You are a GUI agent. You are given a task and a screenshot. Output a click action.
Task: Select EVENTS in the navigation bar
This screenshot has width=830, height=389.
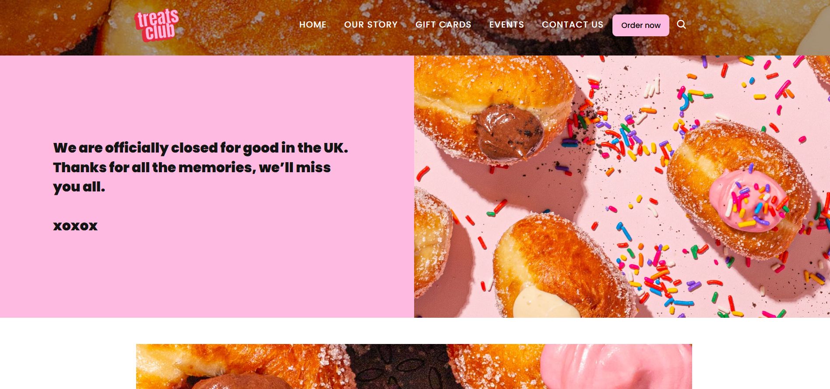506,25
